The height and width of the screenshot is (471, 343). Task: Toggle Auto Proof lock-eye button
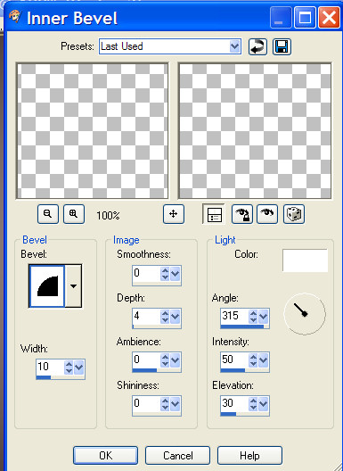coord(242,214)
